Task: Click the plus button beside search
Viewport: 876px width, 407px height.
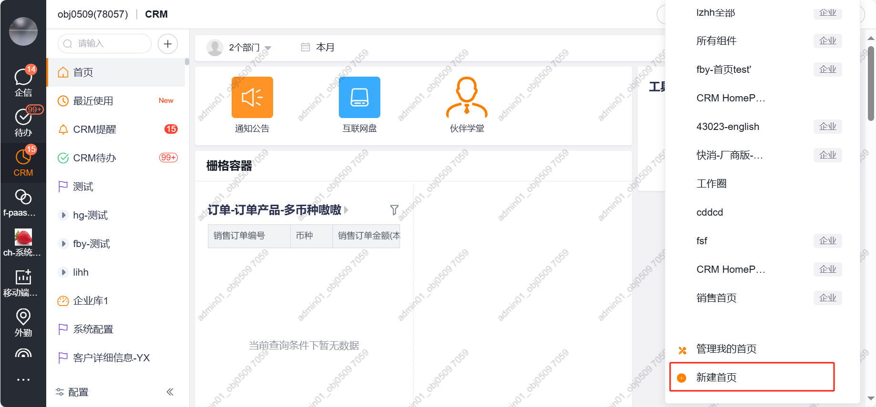Action: coord(168,44)
